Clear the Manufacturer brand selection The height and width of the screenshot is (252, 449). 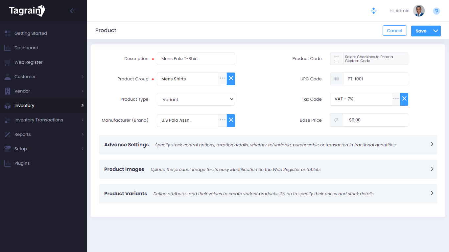click(231, 120)
